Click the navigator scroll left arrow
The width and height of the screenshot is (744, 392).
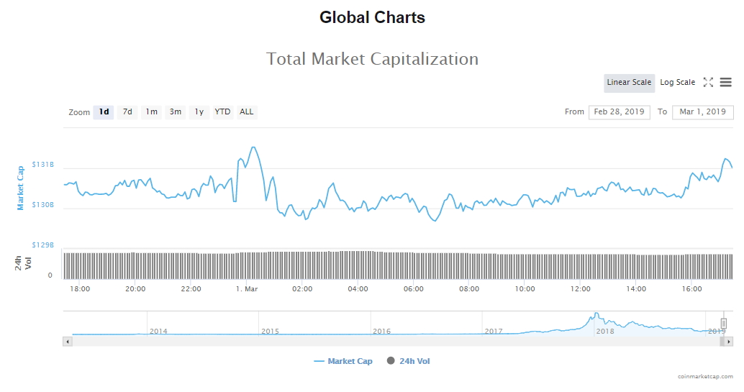68,342
